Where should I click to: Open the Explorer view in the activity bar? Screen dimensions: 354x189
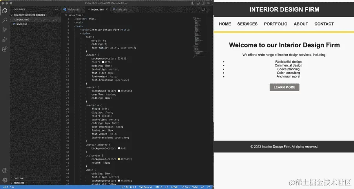(x=5, y=10)
